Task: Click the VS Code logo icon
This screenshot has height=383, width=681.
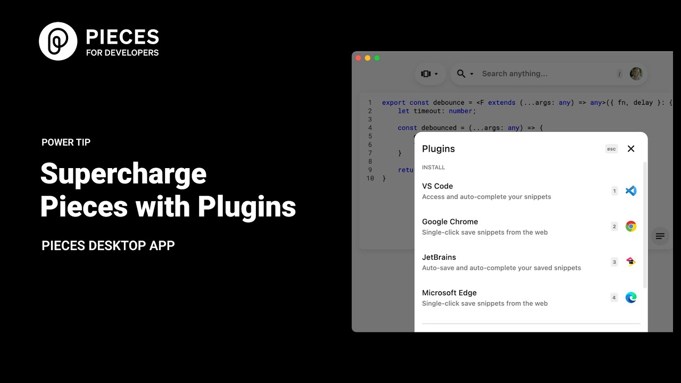Action: click(631, 191)
